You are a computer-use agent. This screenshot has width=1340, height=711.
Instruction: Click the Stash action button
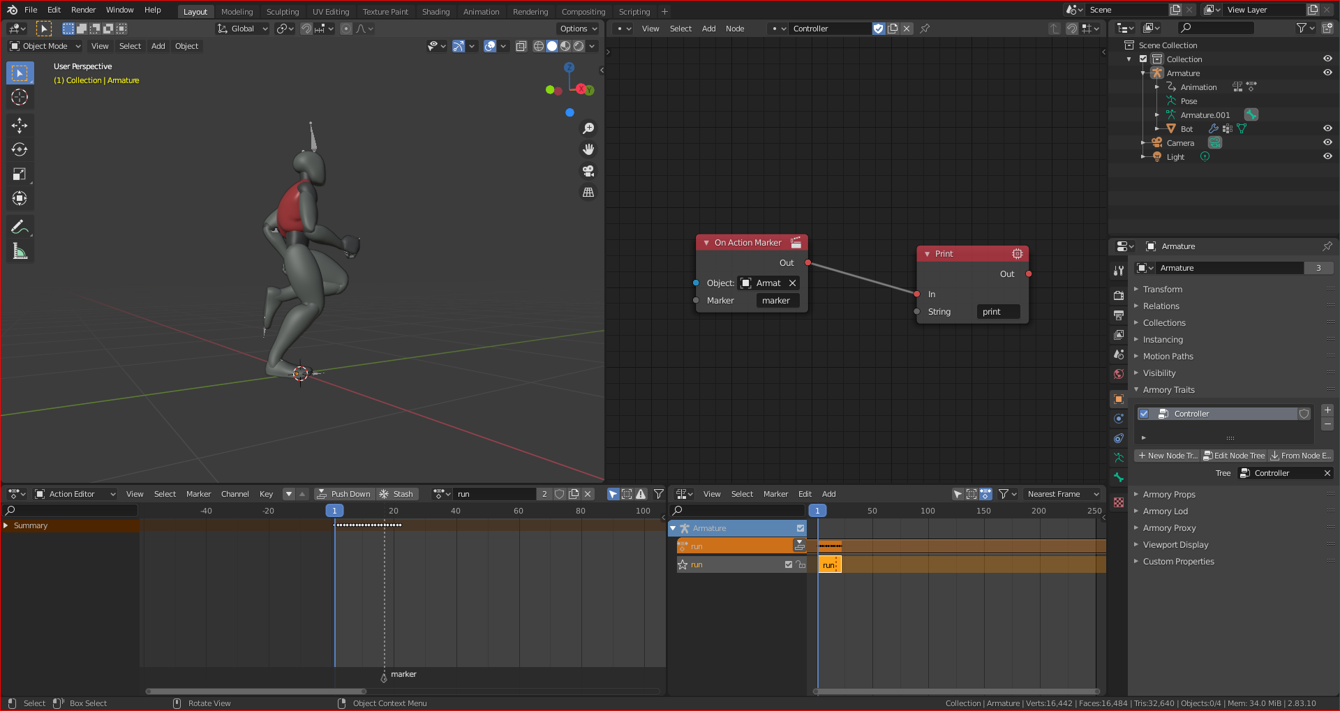pyautogui.click(x=396, y=494)
